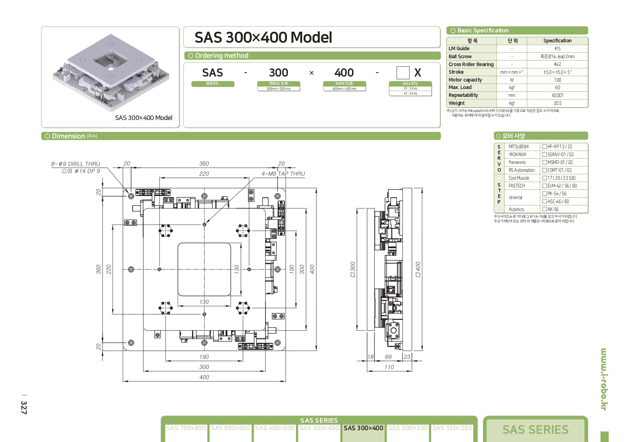The image size is (625, 442).
Task: Click the Max. Load row label
Action: (460, 87)
